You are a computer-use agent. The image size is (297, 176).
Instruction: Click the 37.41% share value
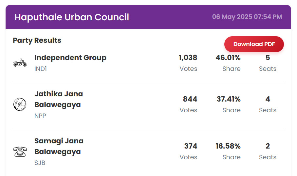point(229,99)
